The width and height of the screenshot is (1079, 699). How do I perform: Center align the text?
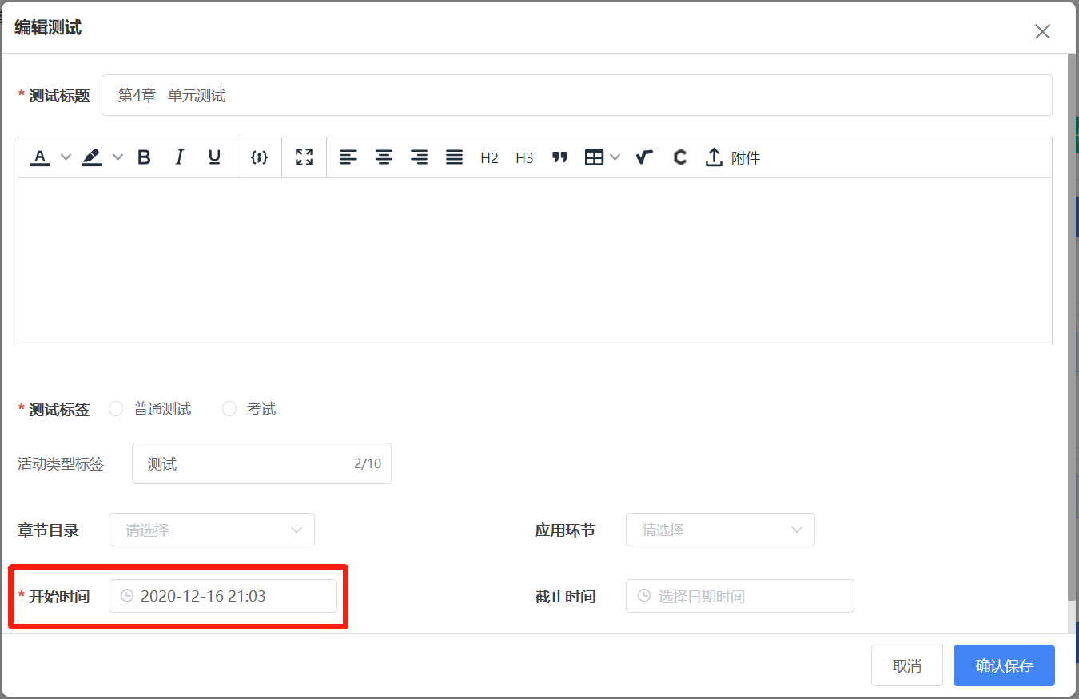(x=384, y=157)
